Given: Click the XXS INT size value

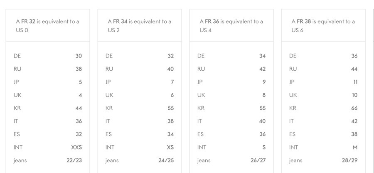Looking at the screenshot, I should click(x=76, y=147).
